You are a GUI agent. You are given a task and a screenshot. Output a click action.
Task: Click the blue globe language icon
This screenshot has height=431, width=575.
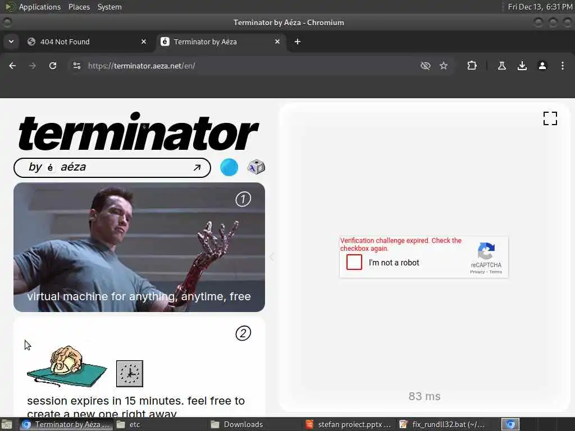[229, 167]
